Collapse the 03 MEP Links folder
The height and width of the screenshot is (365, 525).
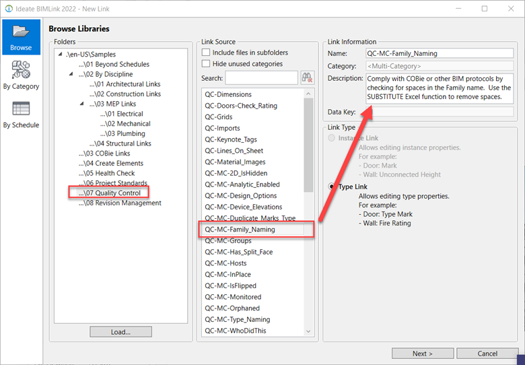[x=81, y=104]
